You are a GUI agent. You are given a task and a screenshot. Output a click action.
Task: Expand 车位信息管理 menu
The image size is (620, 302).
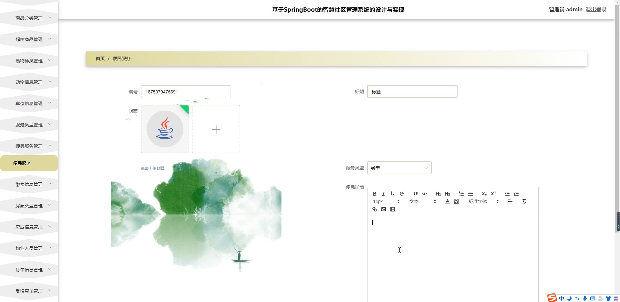pos(29,103)
